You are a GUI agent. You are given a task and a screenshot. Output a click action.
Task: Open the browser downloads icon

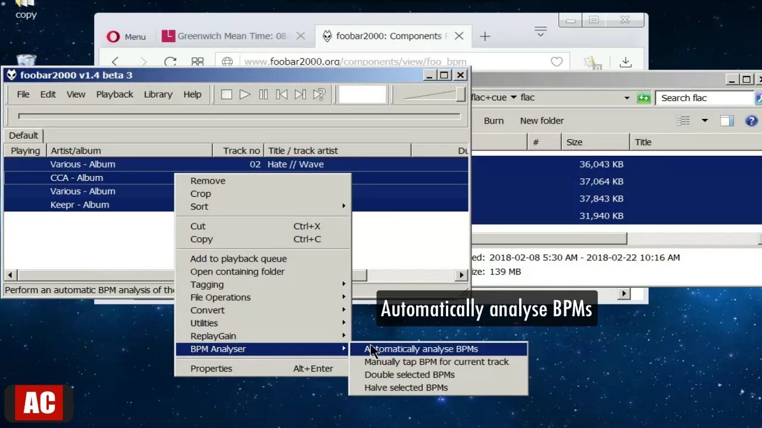tap(626, 62)
